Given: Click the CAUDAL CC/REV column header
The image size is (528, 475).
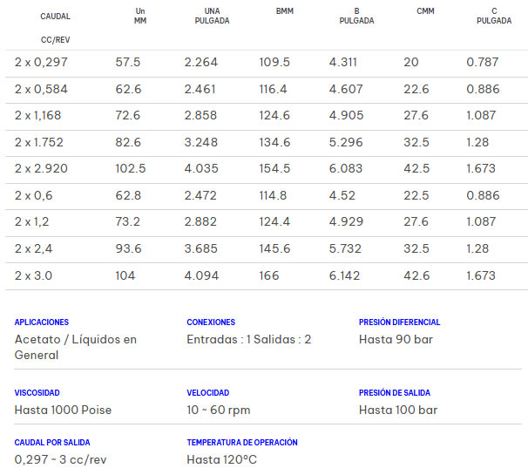Looking at the screenshot, I should point(56,27).
